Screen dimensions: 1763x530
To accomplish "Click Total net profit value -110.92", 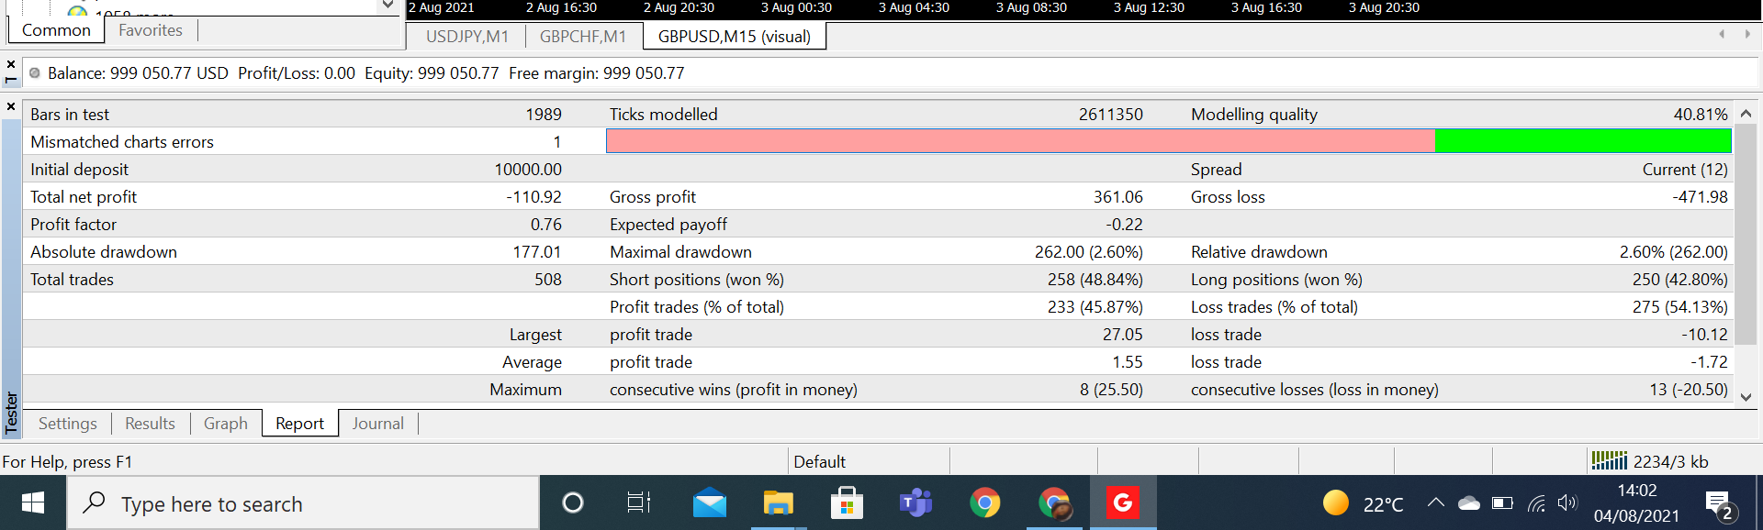I will click(533, 197).
